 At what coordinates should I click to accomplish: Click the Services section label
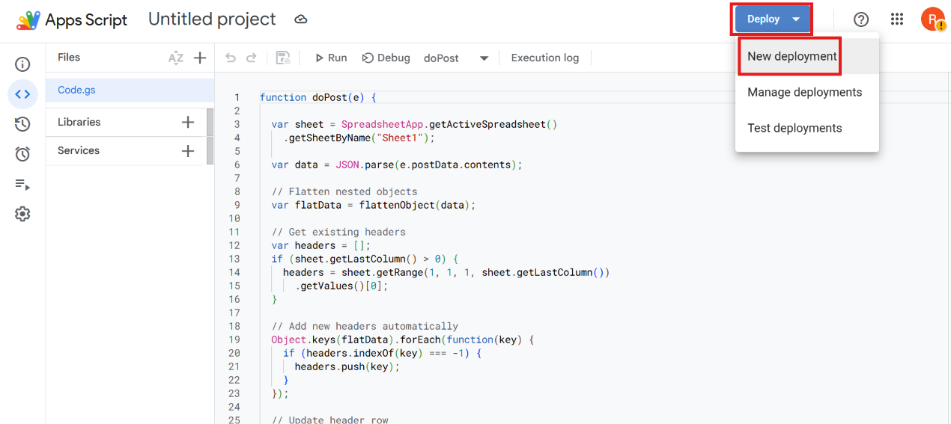(x=79, y=150)
